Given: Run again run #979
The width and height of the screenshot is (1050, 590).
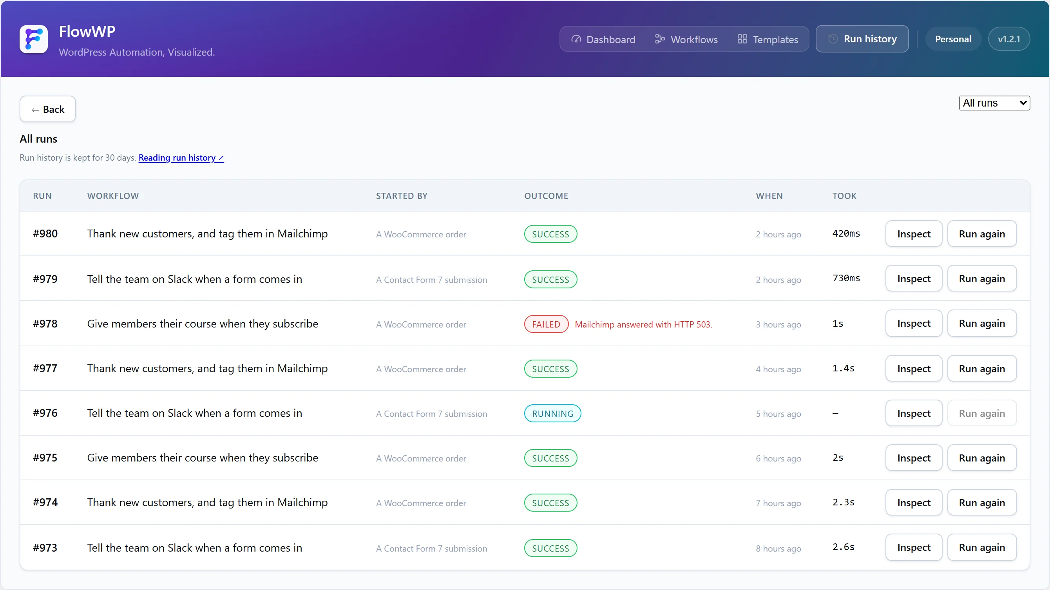Looking at the screenshot, I should tap(981, 279).
